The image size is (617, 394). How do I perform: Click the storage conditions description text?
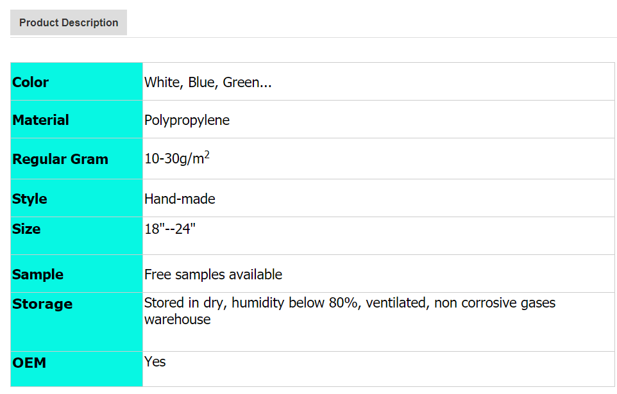(350, 303)
